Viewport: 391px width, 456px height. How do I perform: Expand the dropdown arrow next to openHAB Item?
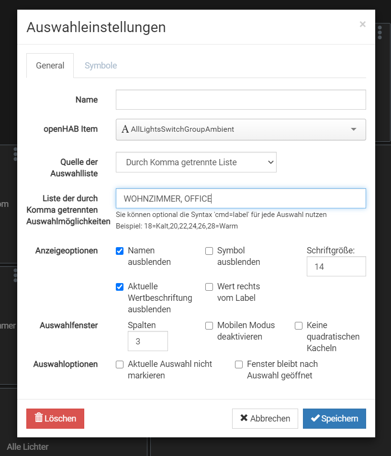(353, 129)
